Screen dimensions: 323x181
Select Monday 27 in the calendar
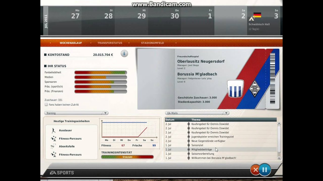pos(65,21)
